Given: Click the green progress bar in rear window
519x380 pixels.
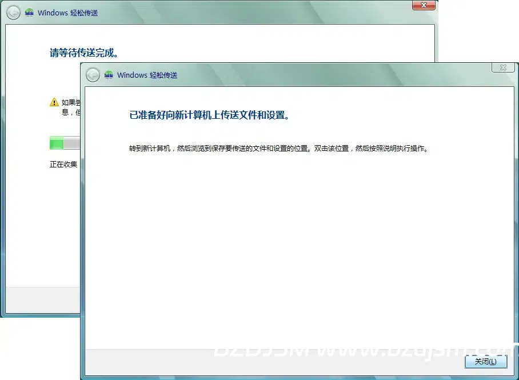Looking at the screenshot, I should pyautogui.click(x=65, y=143).
